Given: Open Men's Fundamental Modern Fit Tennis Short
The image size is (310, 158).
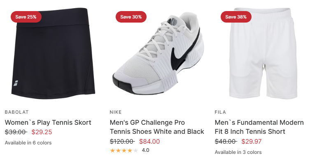Looking at the screenshot, I should click(x=259, y=127).
